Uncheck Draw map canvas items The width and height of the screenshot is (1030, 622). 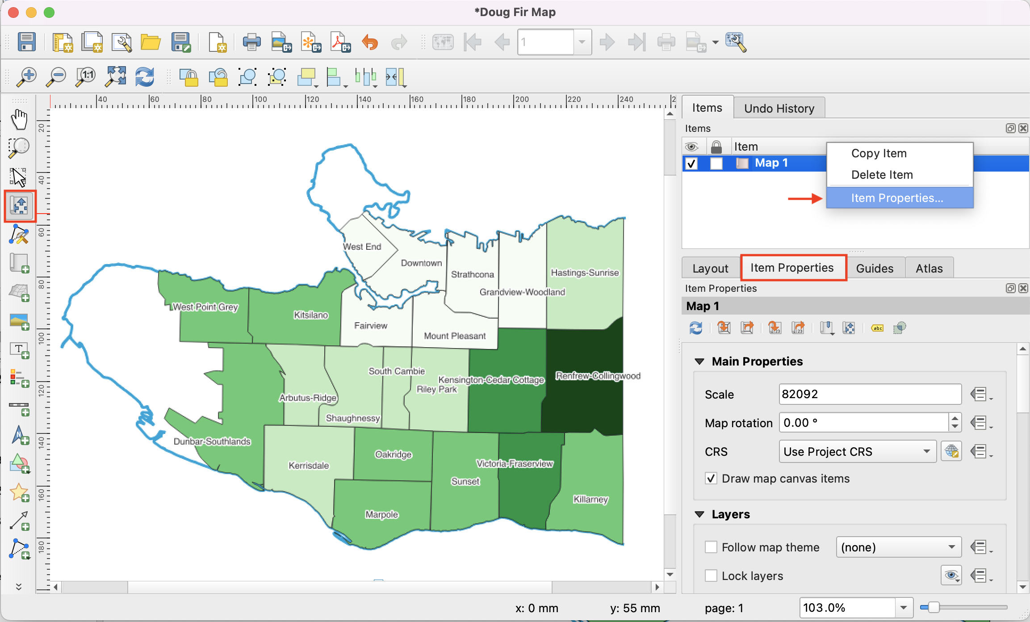711,479
